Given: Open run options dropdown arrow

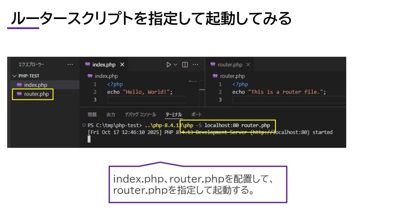Looking at the screenshot, I should tap(175, 65).
